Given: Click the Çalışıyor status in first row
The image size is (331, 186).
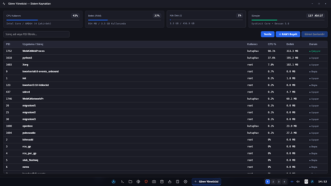Looking at the screenshot, I should [315, 51].
